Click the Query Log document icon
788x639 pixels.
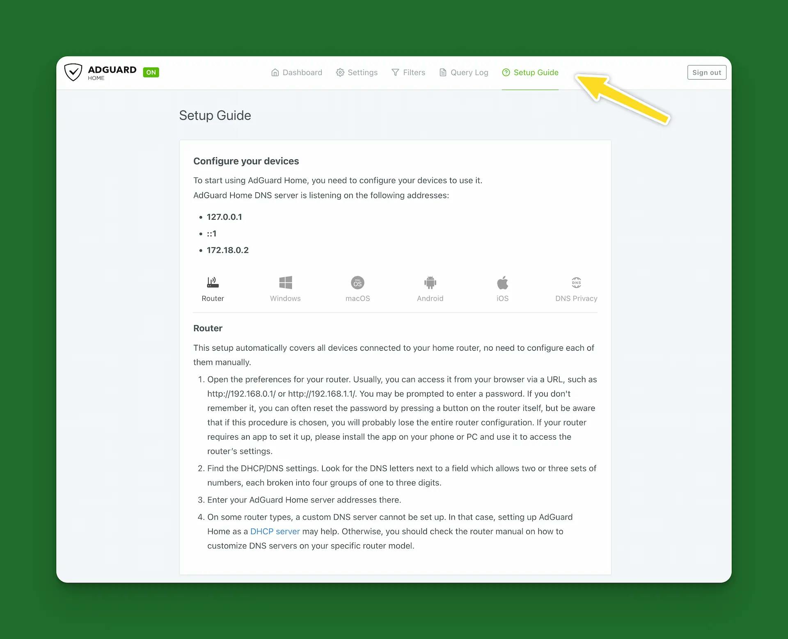443,73
